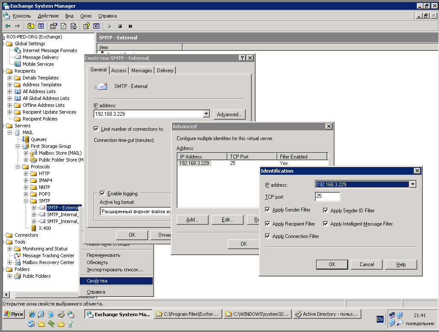Image resolution: width=439 pixels, height=332 pixels.
Task: Click the TCP port input field
Action: click(327, 196)
